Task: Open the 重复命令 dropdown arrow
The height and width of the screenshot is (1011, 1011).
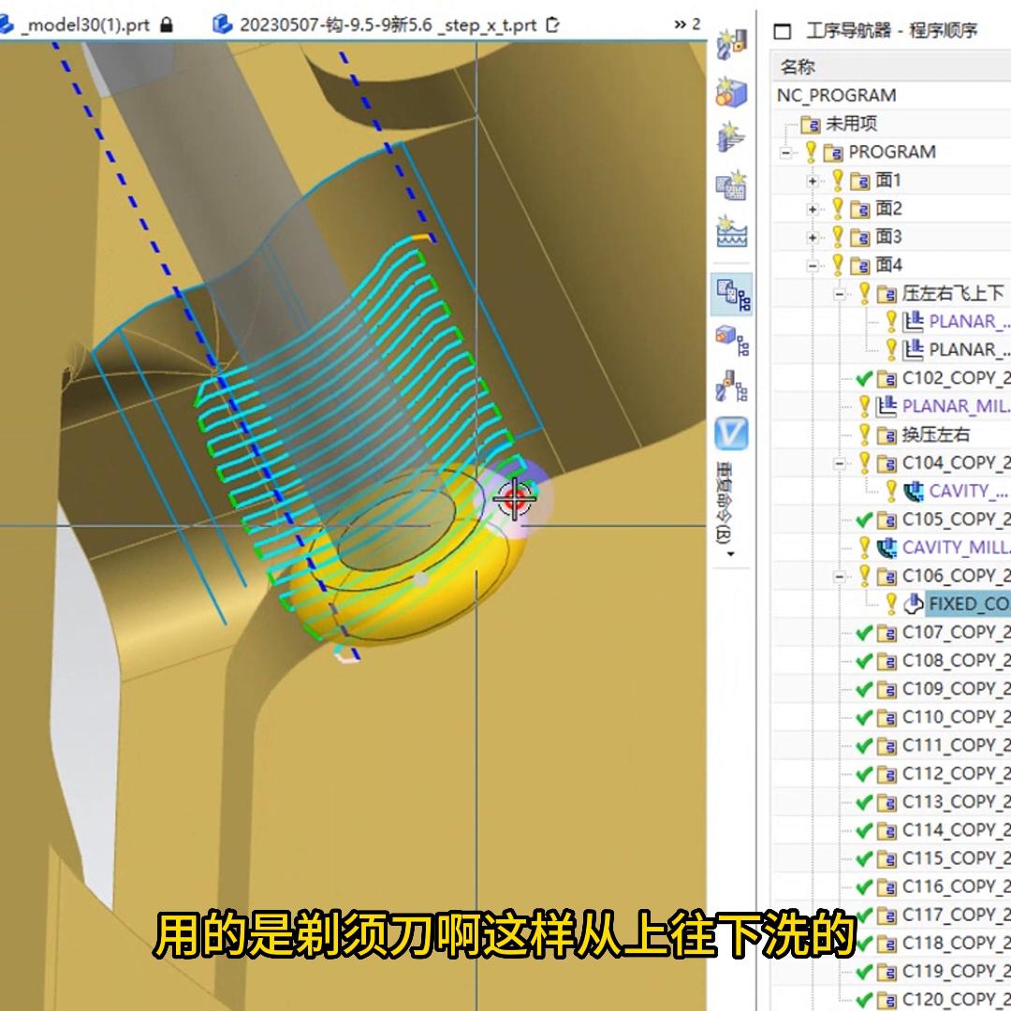Action: pos(731,554)
